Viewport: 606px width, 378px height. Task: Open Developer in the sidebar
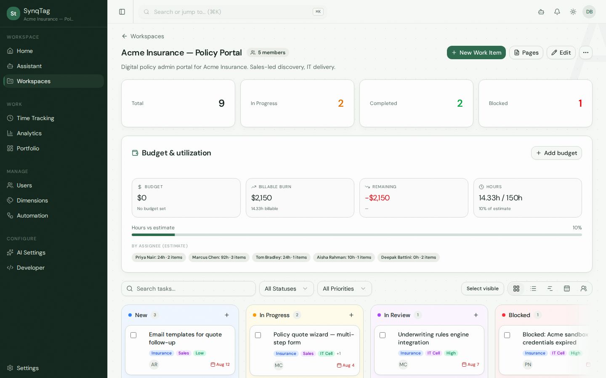53,268
